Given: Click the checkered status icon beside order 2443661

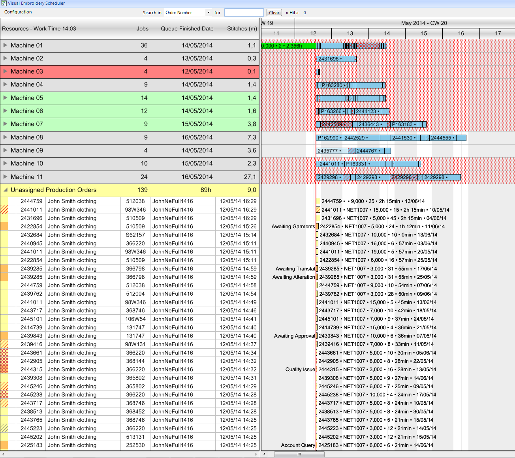Looking at the screenshot, I should pyautogui.click(x=4, y=353).
